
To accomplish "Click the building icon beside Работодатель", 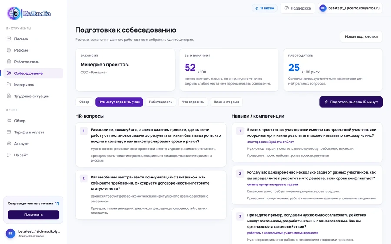I will (x=9, y=62).
